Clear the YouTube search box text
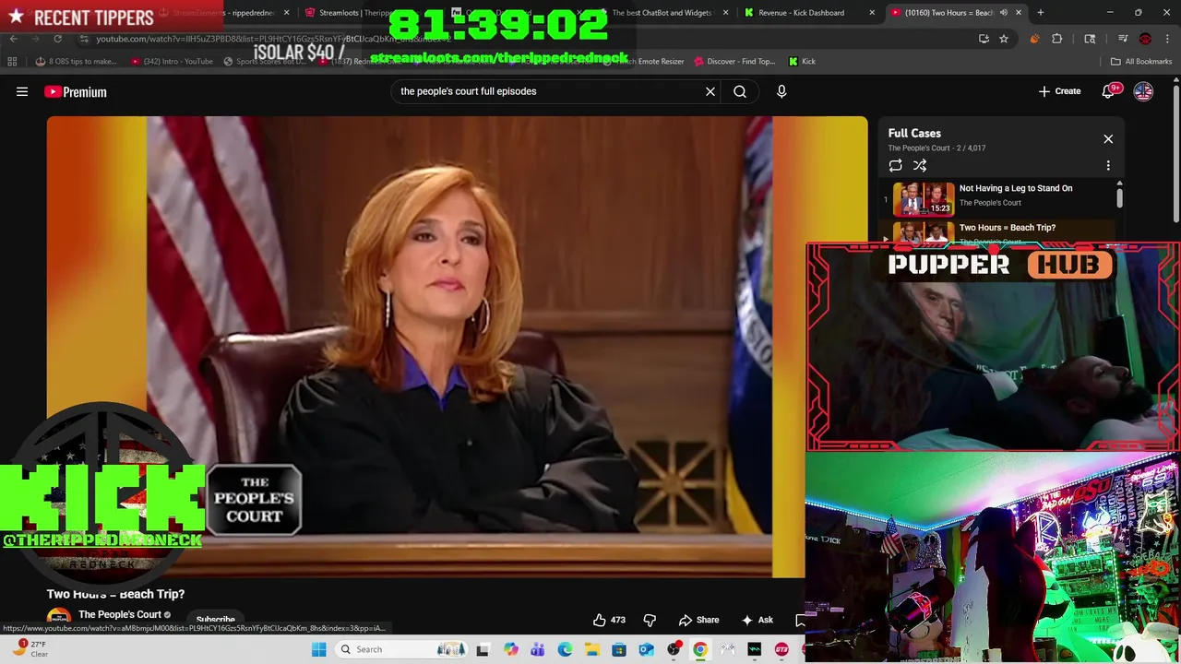Viewport: 1181px width, 664px height. [x=710, y=91]
